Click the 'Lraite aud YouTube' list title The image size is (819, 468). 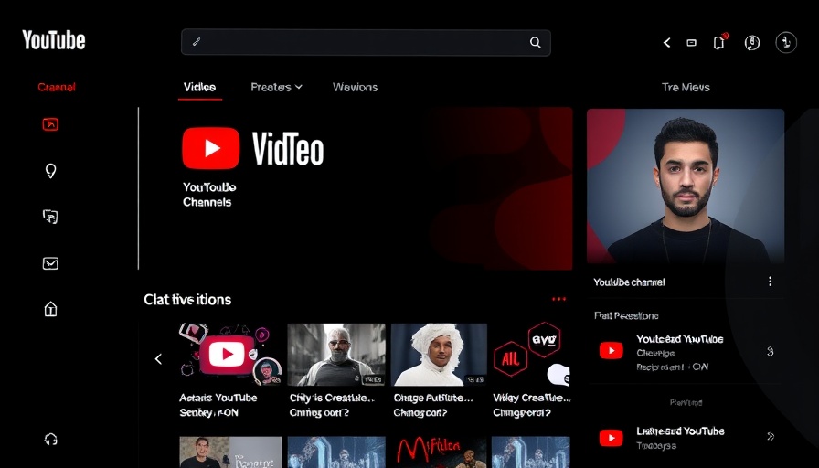680,431
